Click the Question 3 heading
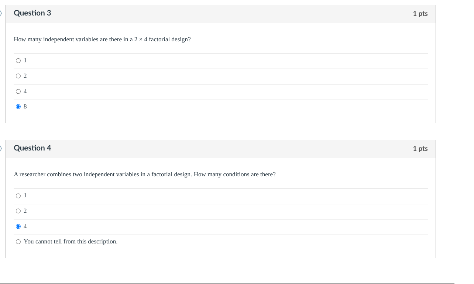This screenshot has width=474, height=284. [x=32, y=13]
